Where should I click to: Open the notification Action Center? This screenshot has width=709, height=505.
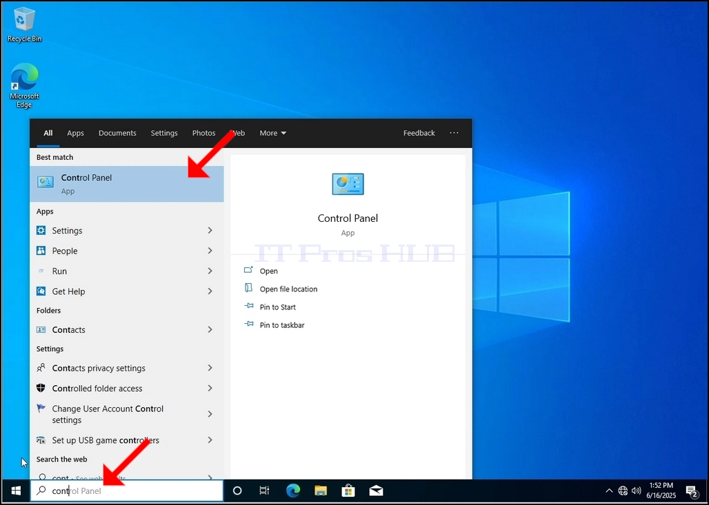click(691, 491)
